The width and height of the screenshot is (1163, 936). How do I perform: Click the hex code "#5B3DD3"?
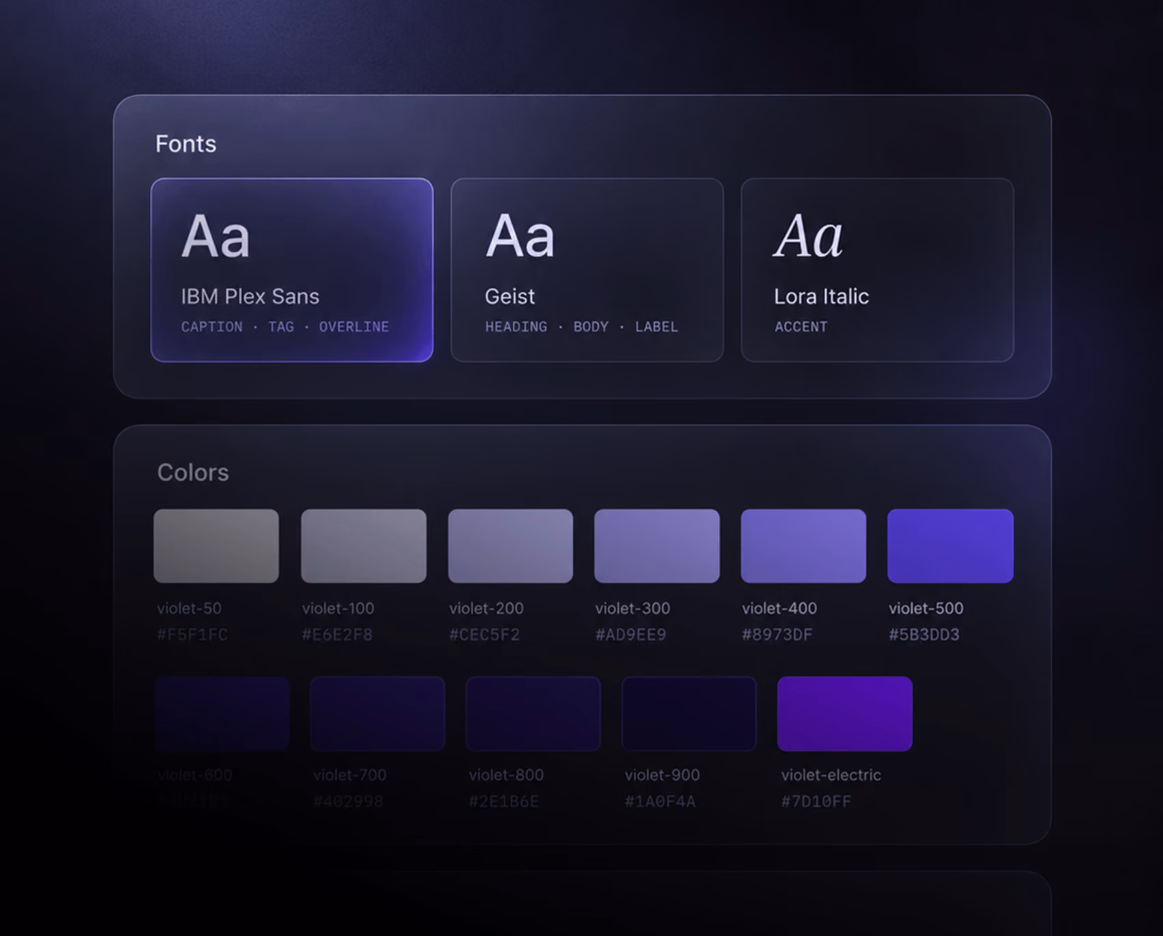tap(924, 635)
